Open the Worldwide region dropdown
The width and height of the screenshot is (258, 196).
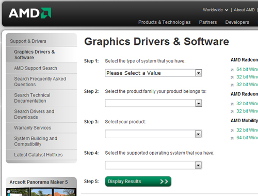click(x=216, y=10)
